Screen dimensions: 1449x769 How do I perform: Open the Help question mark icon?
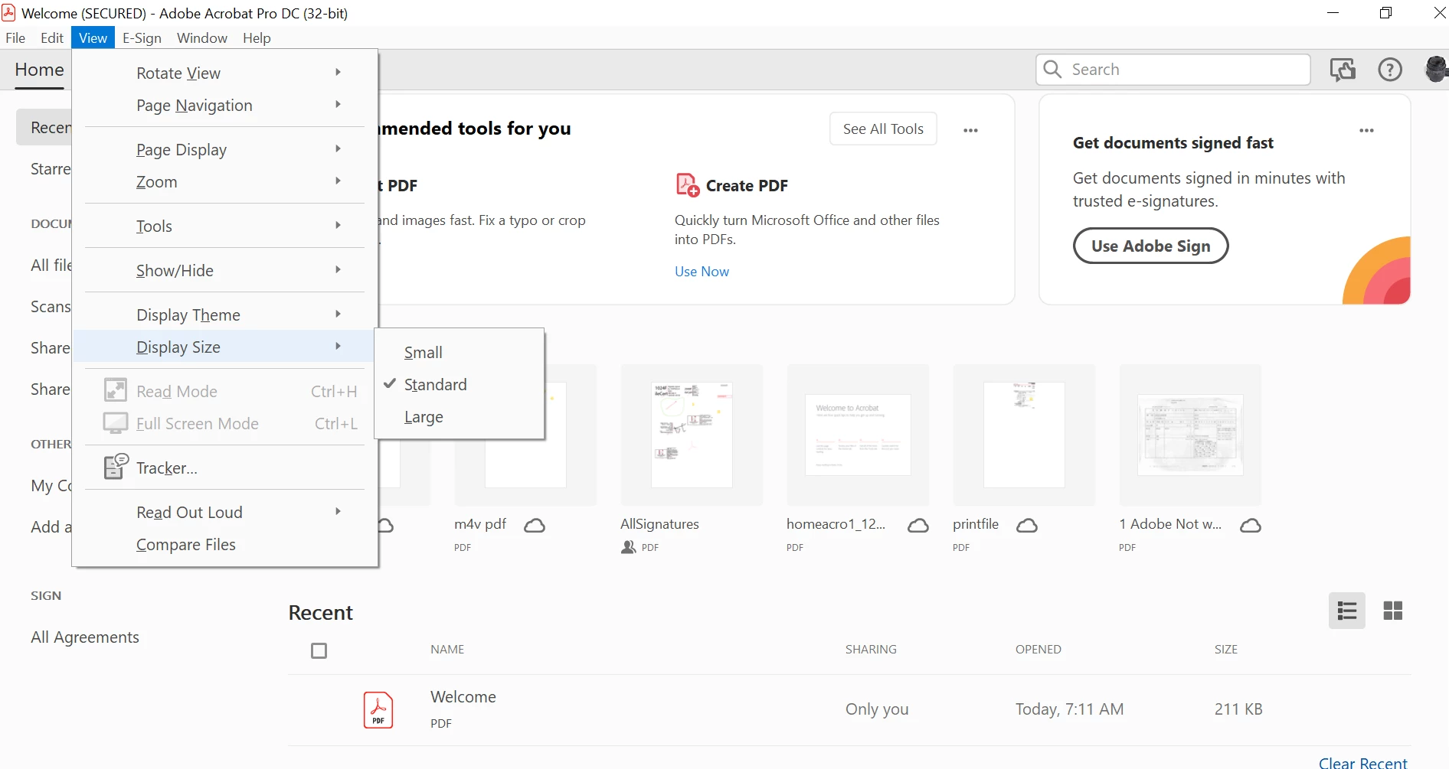pos(1390,70)
